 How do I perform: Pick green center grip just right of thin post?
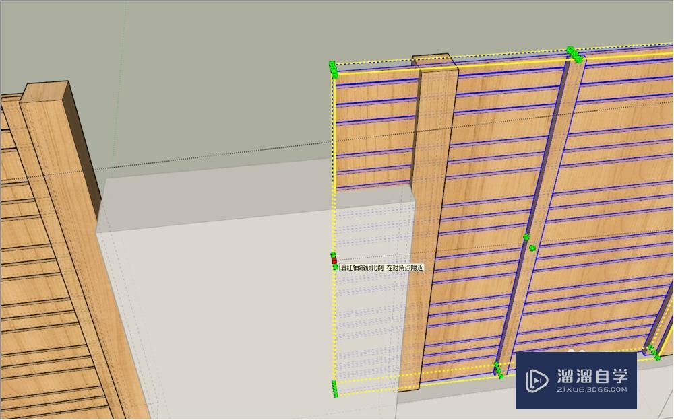pyautogui.click(x=532, y=248)
